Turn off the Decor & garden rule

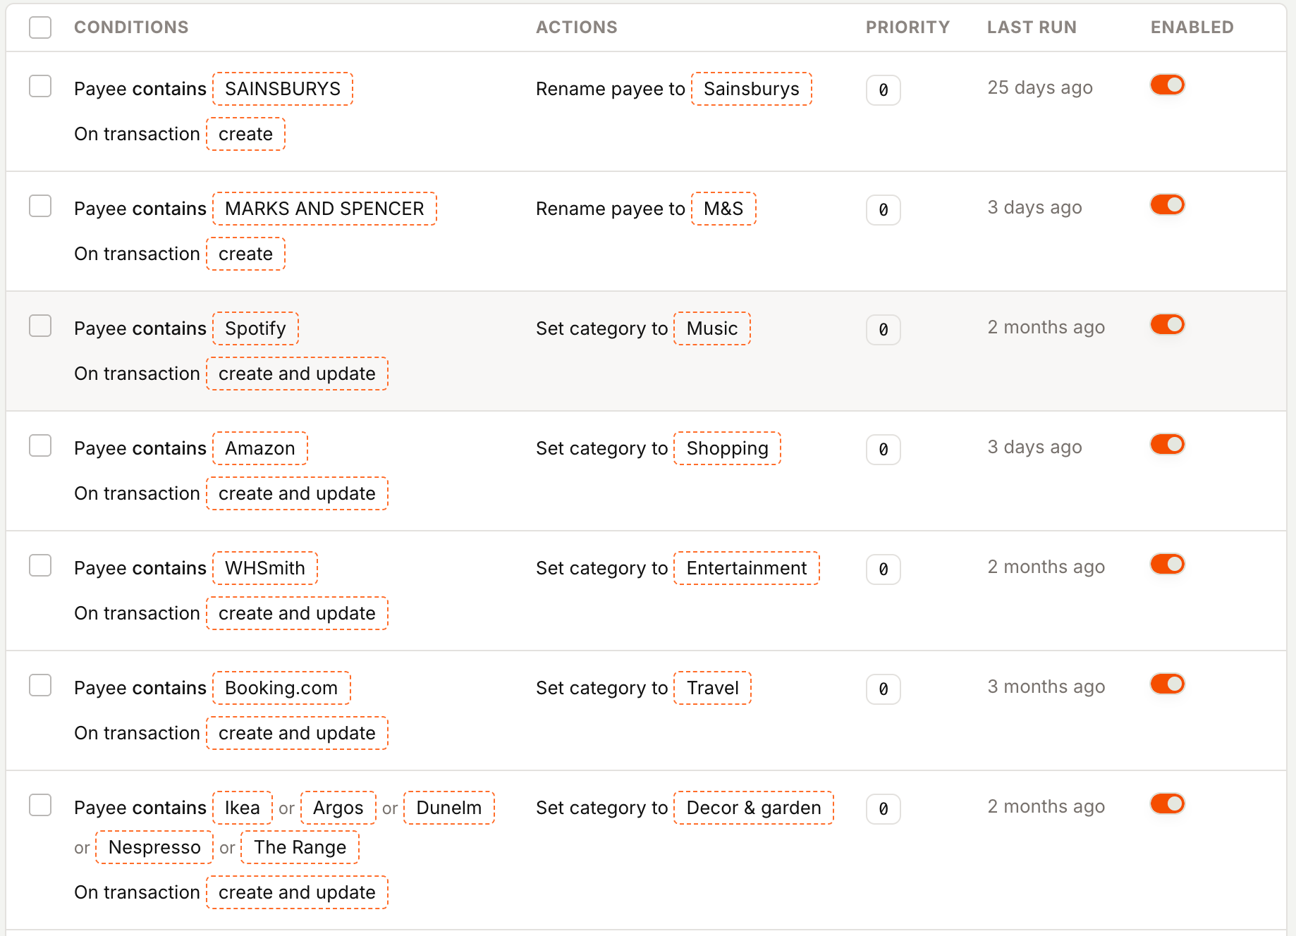pos(1168,803)
